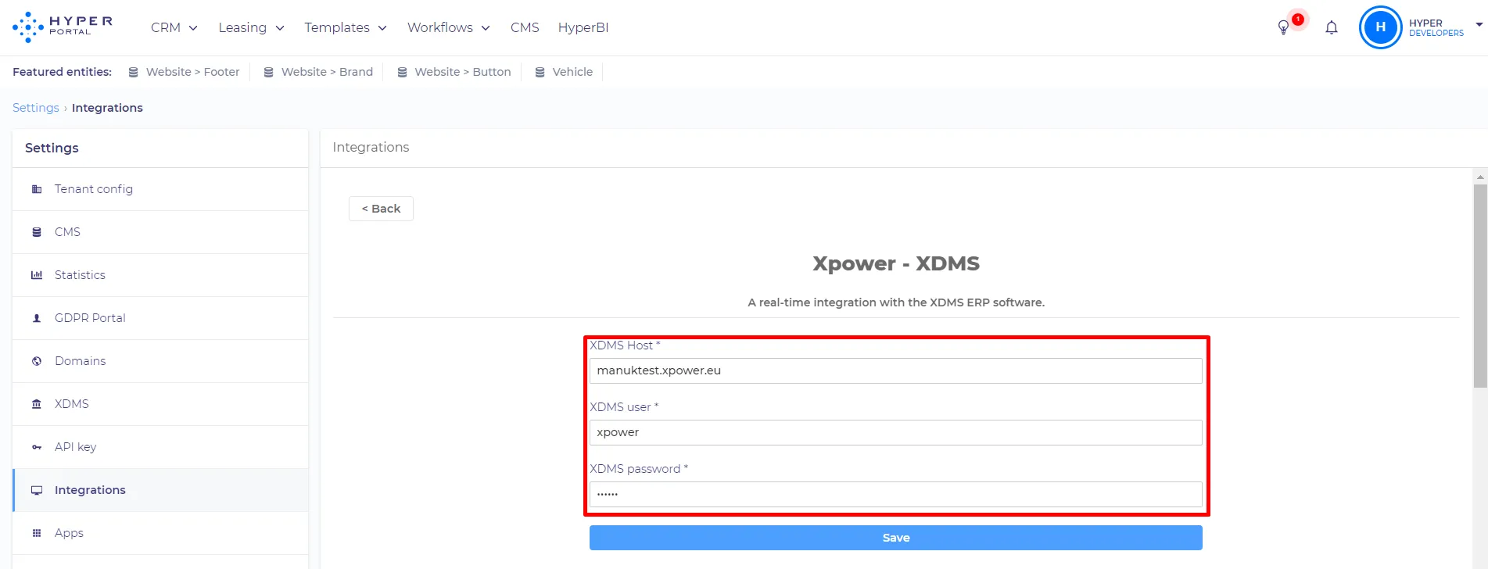The height and width of the screenshot is (569, 1488).
Task: Click the CMS database icon in sidebar
Action: [37, 232]
